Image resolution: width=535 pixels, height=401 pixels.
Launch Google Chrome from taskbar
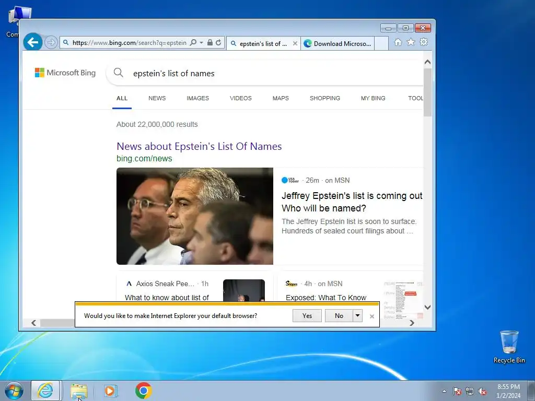tap(143, 391)
